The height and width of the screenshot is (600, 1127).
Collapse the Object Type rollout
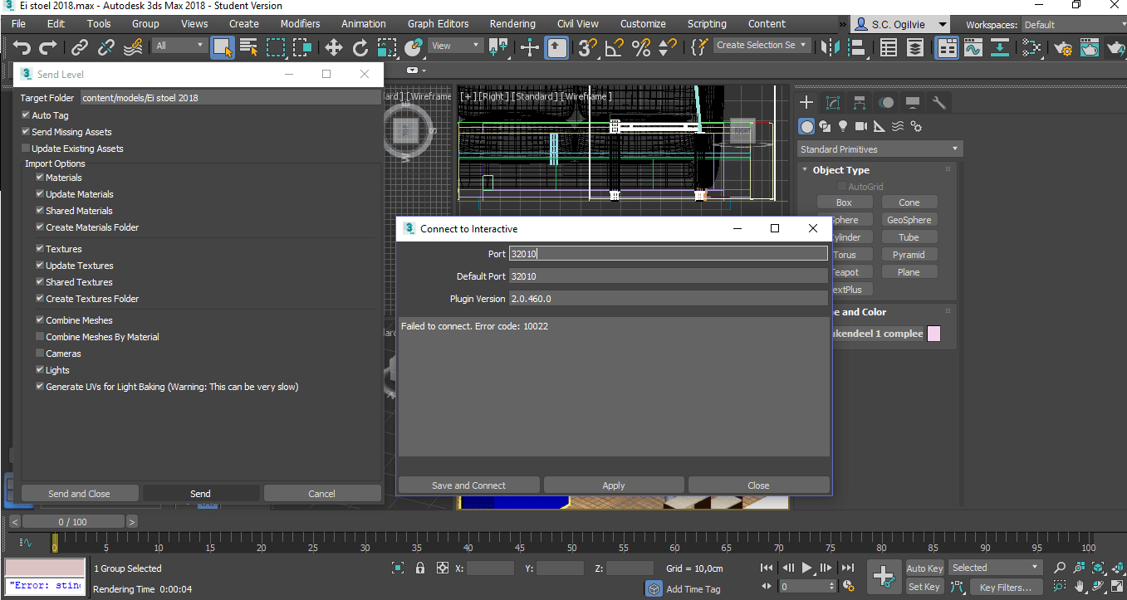[840, 170]
